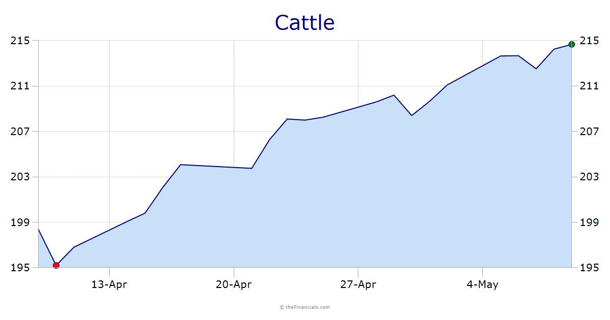The width and height of the screenshot is (610, 320).
Task: Click the right axis 203 label
Action: click(590, 177)
